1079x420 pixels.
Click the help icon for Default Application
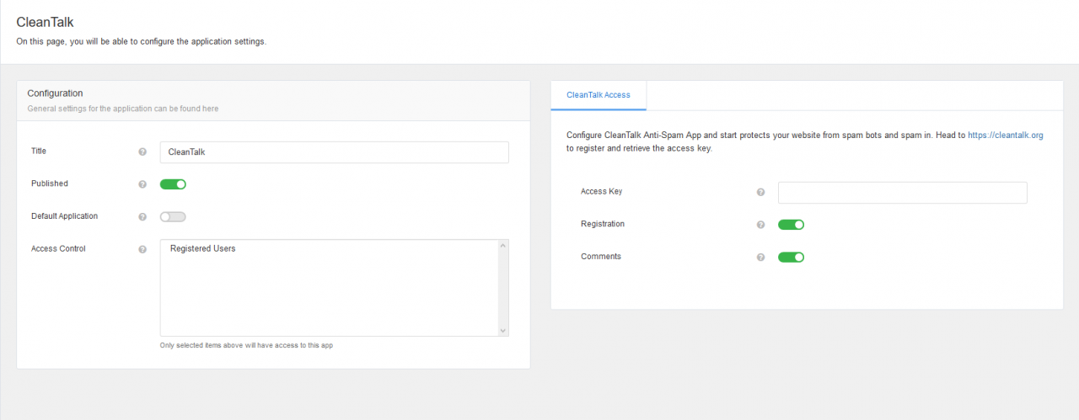coord(142,217)
